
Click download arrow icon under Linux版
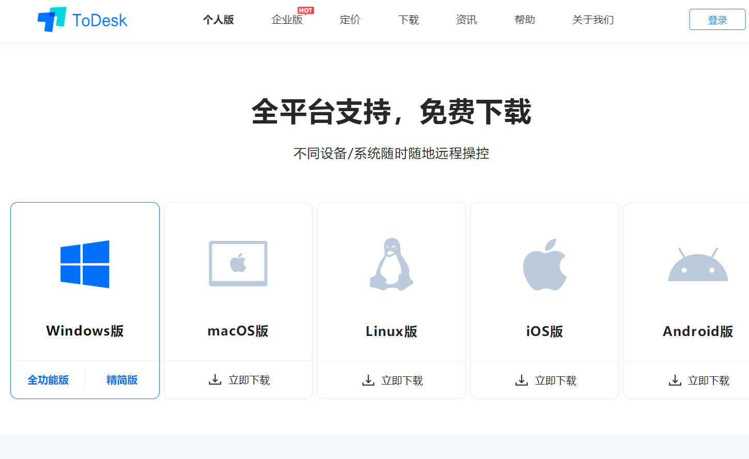point(368,380)
